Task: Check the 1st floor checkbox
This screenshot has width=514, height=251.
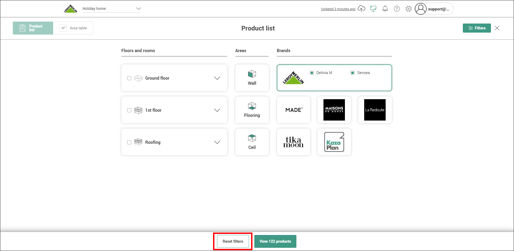Action: 129,110
